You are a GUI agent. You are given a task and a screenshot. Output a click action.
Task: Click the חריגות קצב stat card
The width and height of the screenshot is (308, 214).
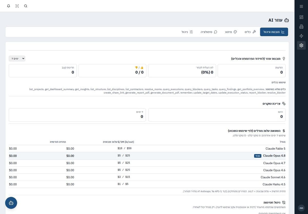click(43, 71)
